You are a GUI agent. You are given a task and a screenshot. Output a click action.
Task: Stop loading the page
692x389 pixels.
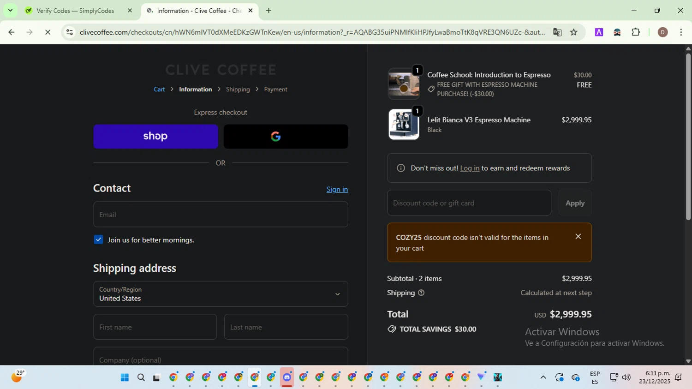48,32
